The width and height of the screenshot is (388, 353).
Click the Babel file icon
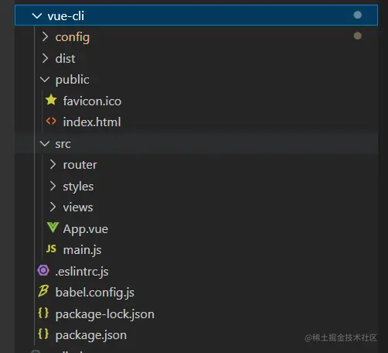click(x=43, y=291)
